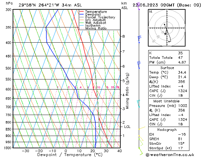Click the 5 km altitude tick label

[124, 81]
